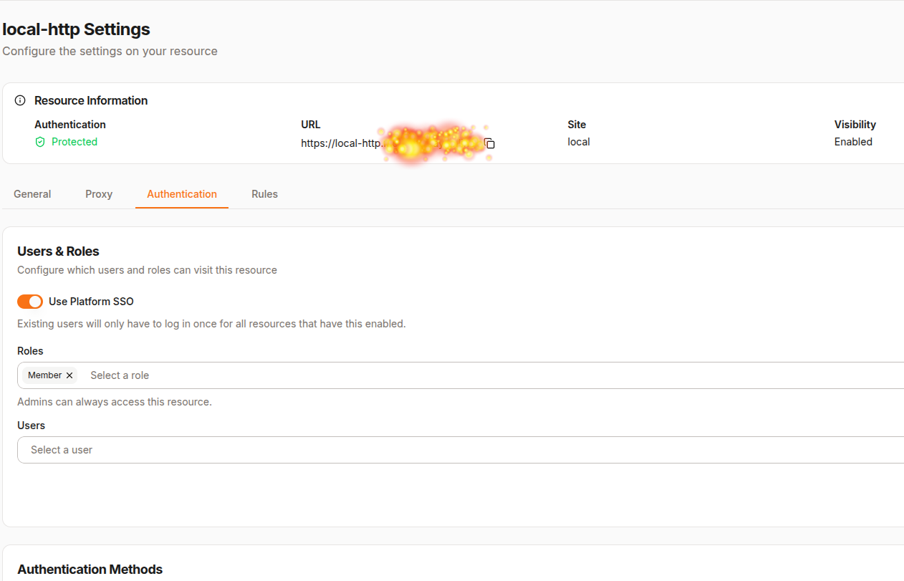Click the Protected status text
This screenshot has height=581, width=904.
pyautogui.click(x=74, y=142)
